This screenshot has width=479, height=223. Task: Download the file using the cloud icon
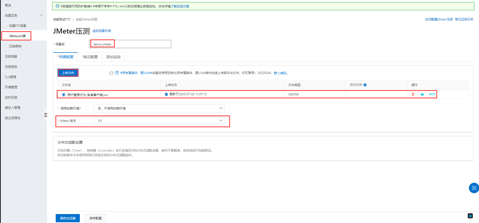pyautogui.click(x=422, y=94)
